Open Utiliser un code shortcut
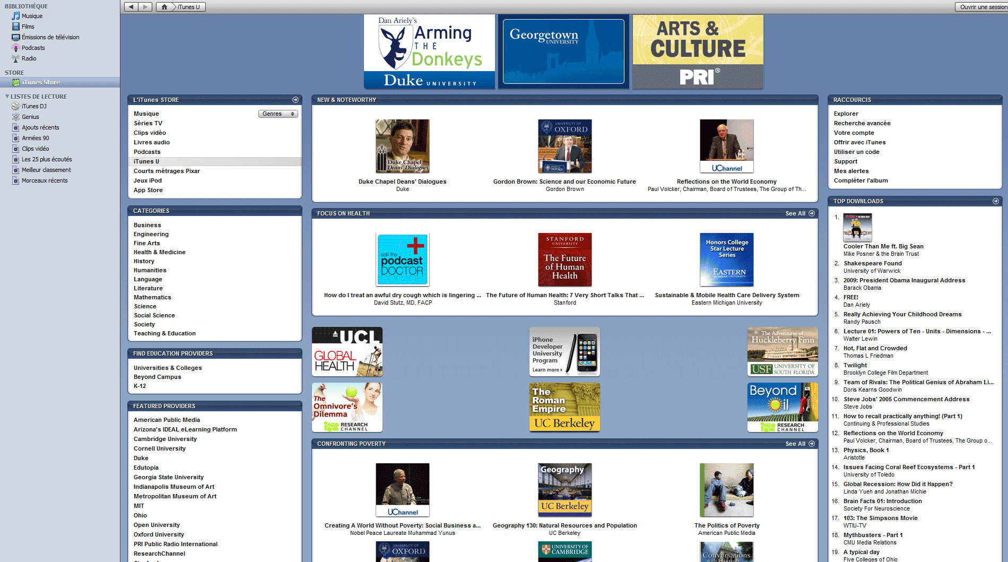The width and height of the screenshot is (1008, 562). pyautogui.click(x=856, y=152)
